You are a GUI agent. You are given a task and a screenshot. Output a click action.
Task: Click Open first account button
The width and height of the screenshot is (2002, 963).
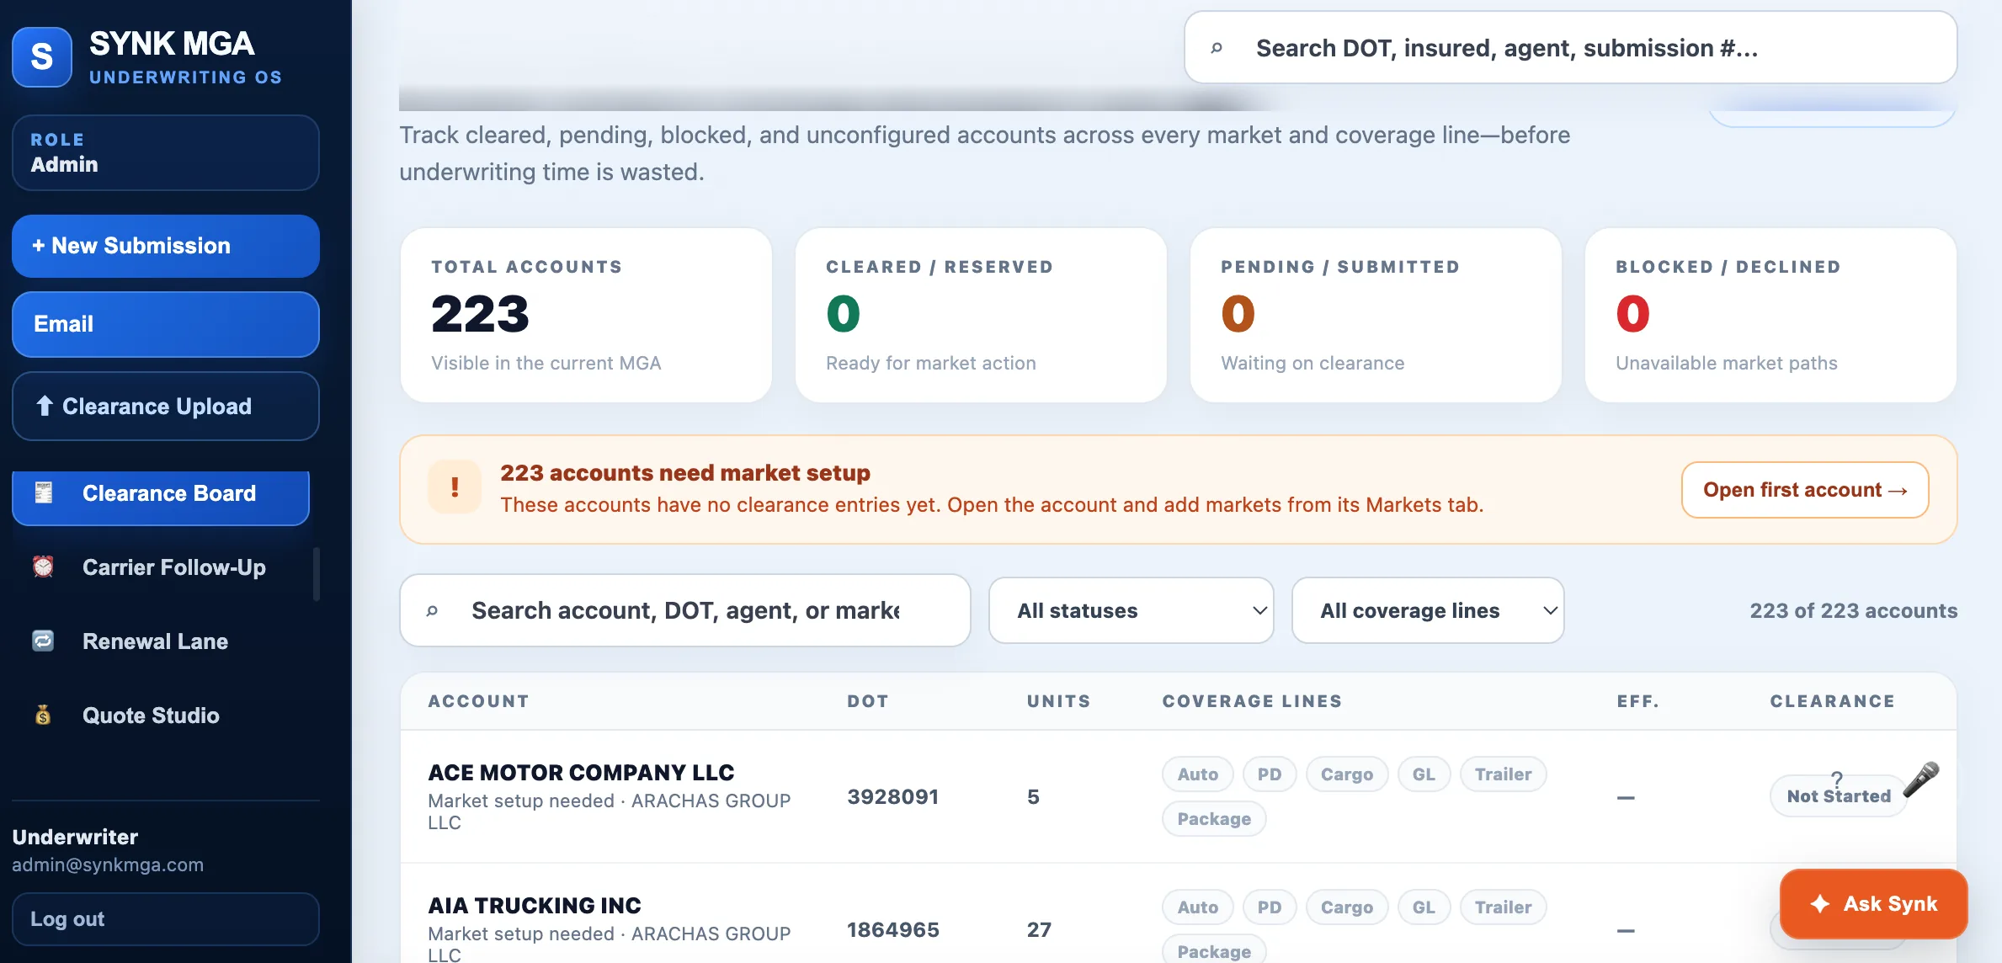[x=1805, y=490]
